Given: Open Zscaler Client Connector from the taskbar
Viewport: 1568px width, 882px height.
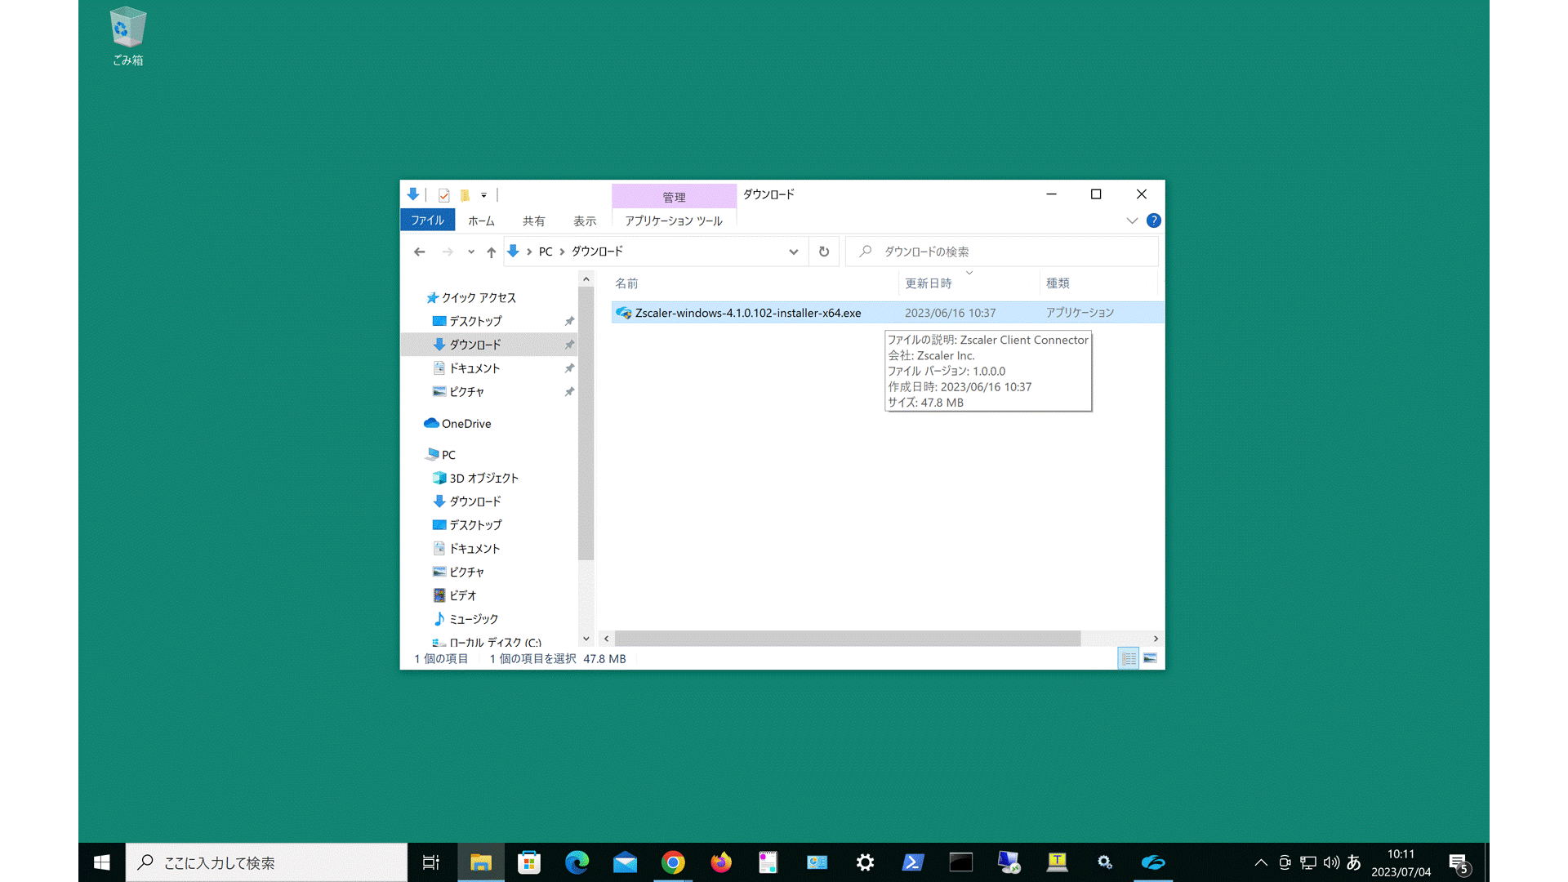Looking at the screenshot, I should [1153, 862].
